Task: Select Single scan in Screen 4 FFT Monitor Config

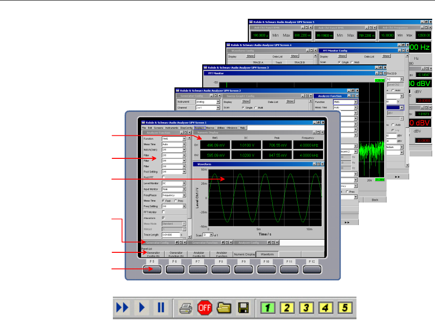Action: (x=339, y=62)
